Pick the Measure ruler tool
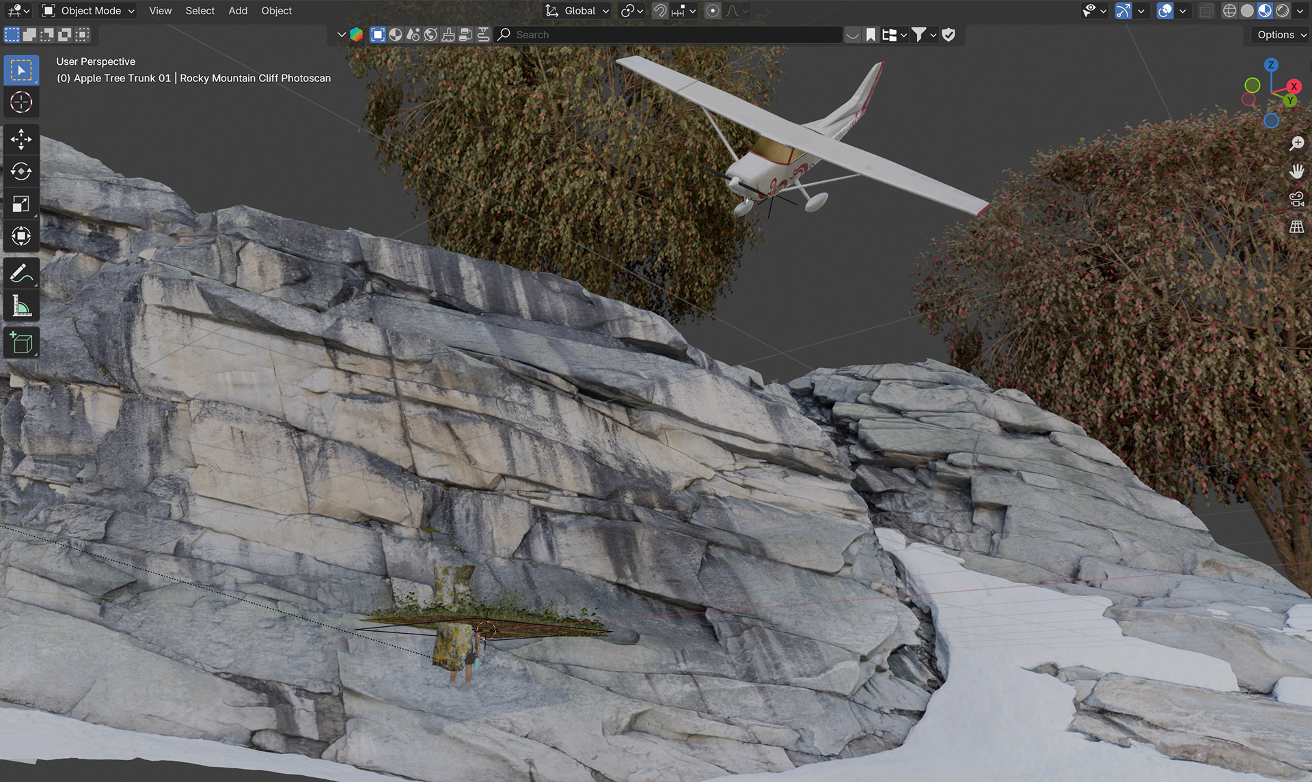1312x782 pixels. point(21,307)
